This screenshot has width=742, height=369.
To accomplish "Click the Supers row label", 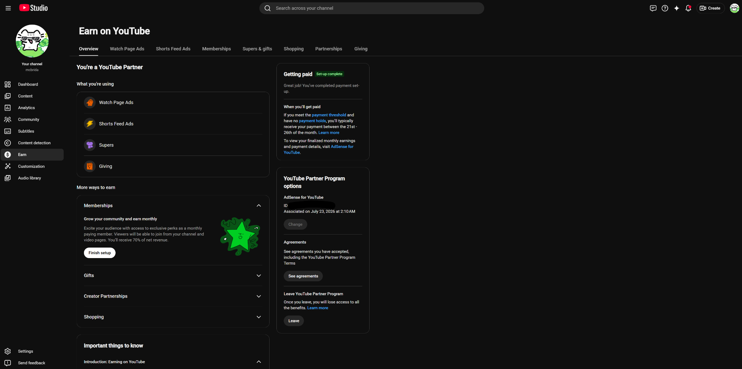I will [x=106, y=145].
